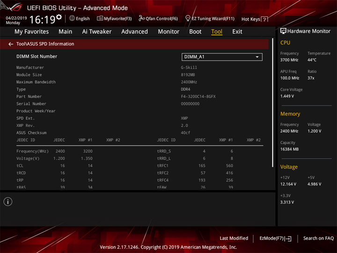Click the tRCD row label
The image size is (337, 253).
21,173
